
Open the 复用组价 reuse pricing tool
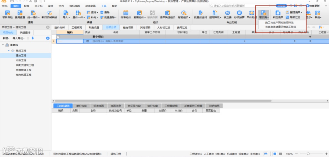[x=140, y=14]
